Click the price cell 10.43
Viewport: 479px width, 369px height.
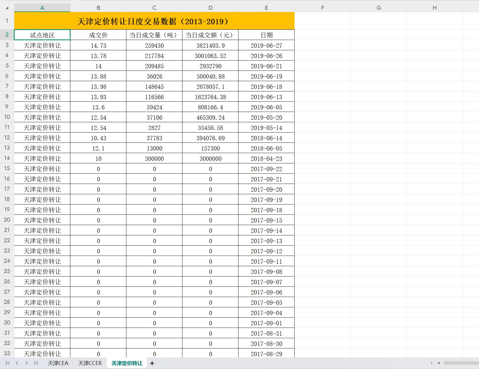click(98, 138)
